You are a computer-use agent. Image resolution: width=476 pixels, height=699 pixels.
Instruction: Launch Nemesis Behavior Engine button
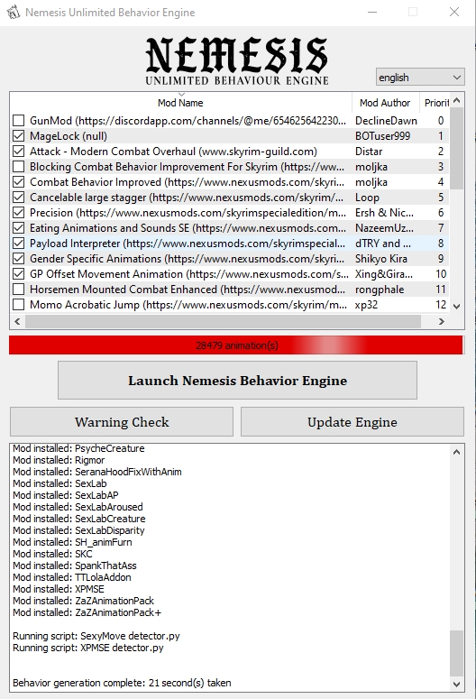(x=238, y=381)
